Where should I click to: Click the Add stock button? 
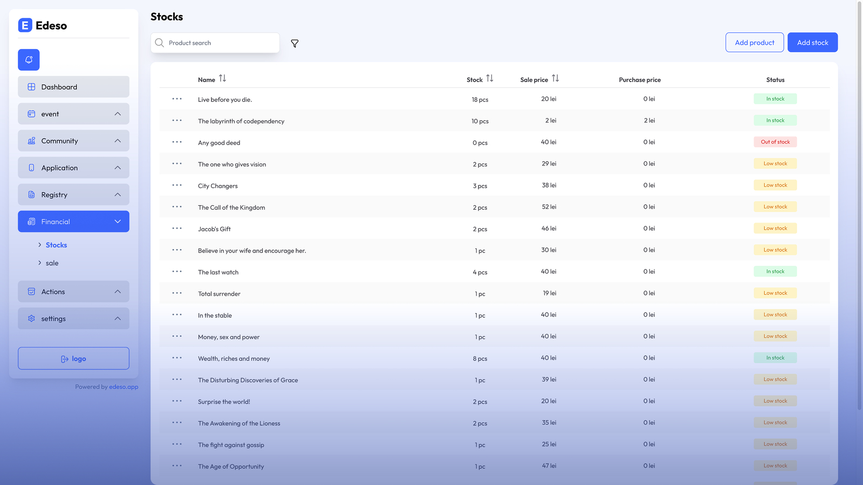point(812,43)
